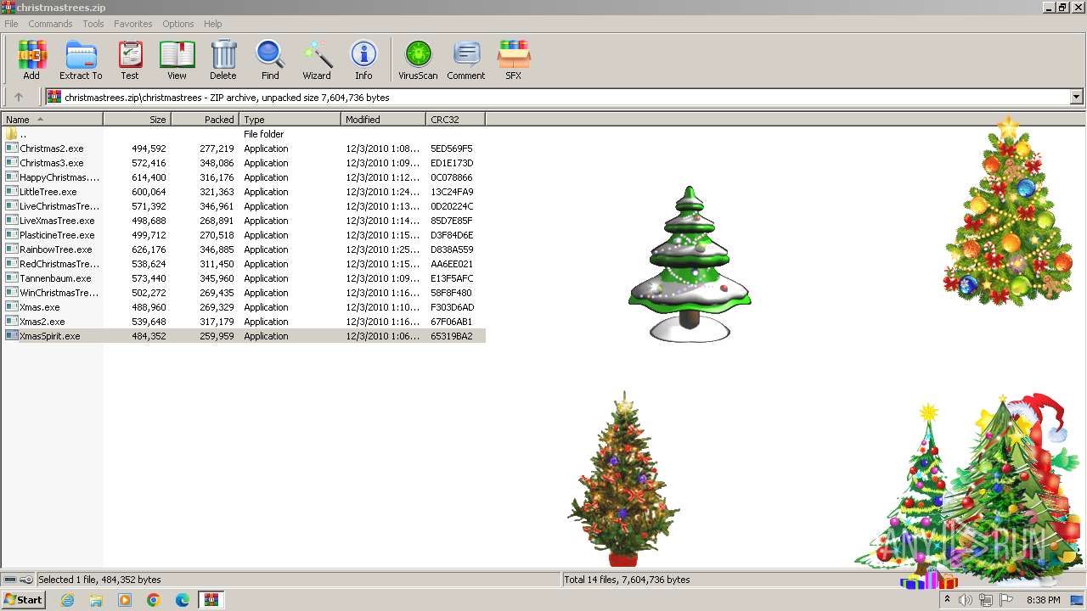The height and width of the screenshot is (611, 1087).
Task: Open the Commands menu
Action: 50,24
